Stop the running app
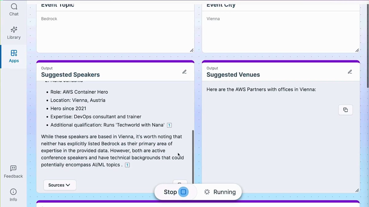This screenshot has height=207, width=369. (175, 192)
